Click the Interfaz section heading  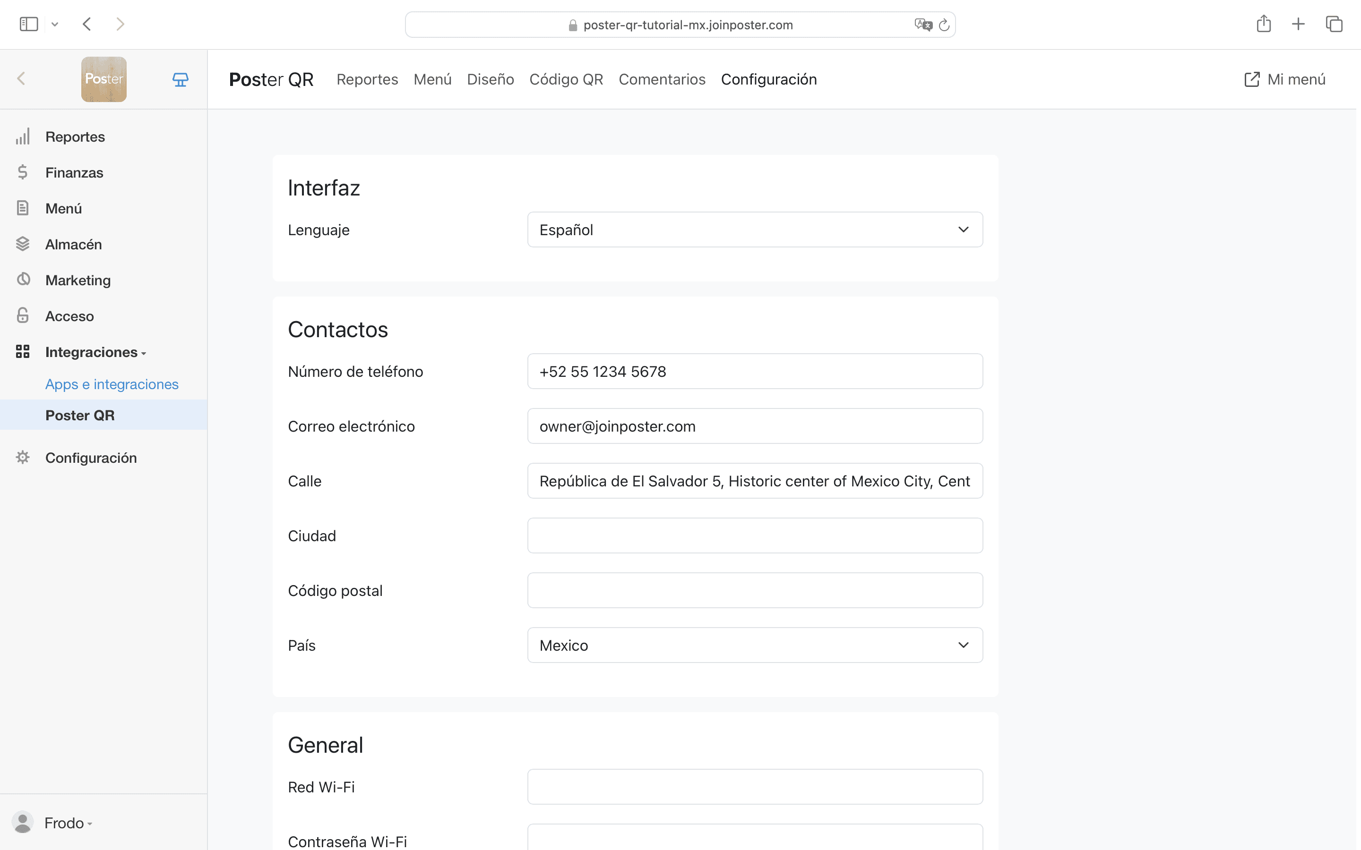point(324,188)
